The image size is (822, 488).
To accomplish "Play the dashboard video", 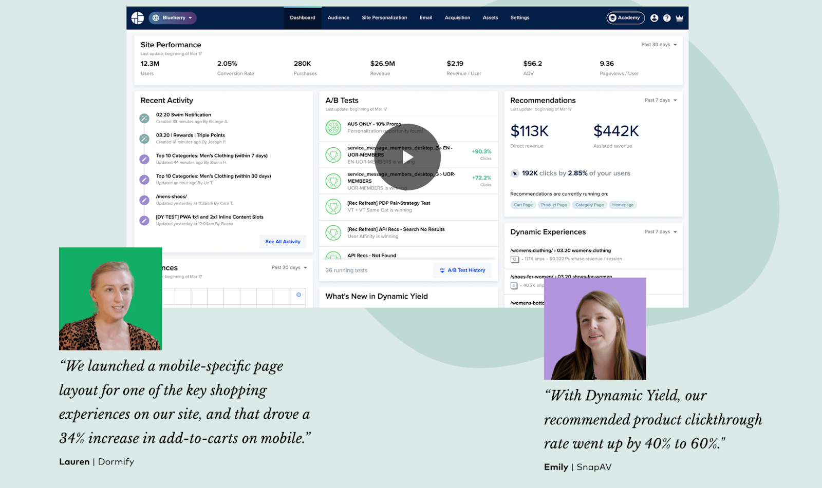I will pyautogui.click(x=407, y=157).
